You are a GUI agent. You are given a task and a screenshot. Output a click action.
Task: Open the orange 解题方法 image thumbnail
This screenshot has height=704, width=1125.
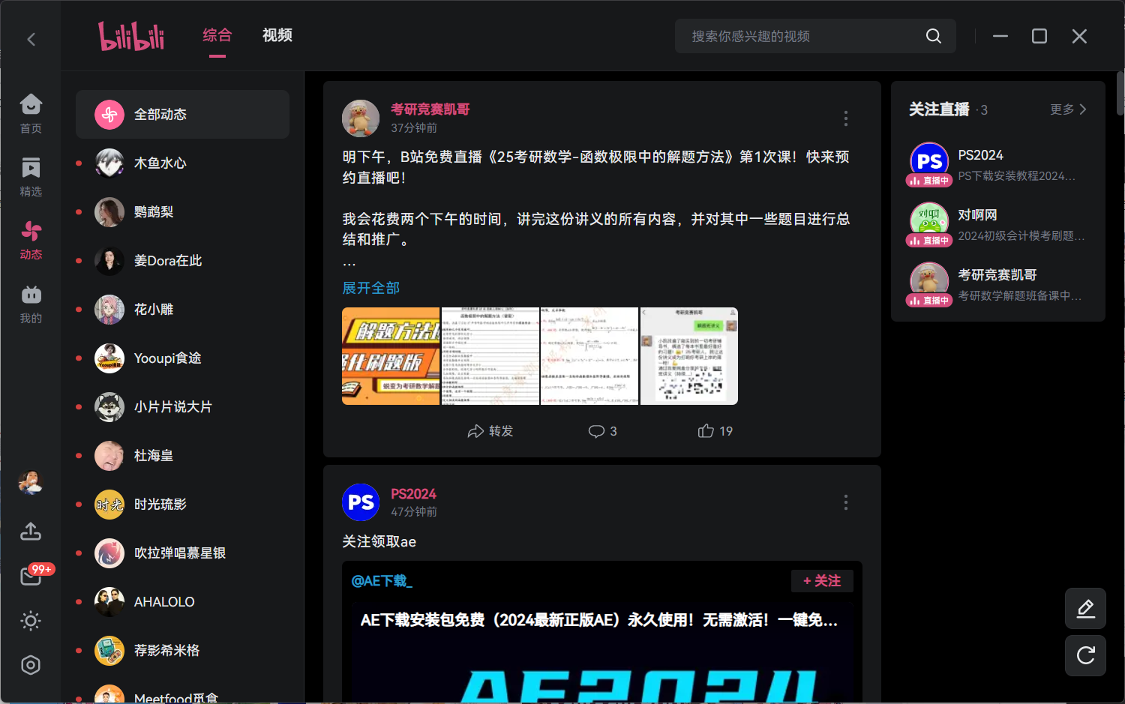(x=391, y=356)
